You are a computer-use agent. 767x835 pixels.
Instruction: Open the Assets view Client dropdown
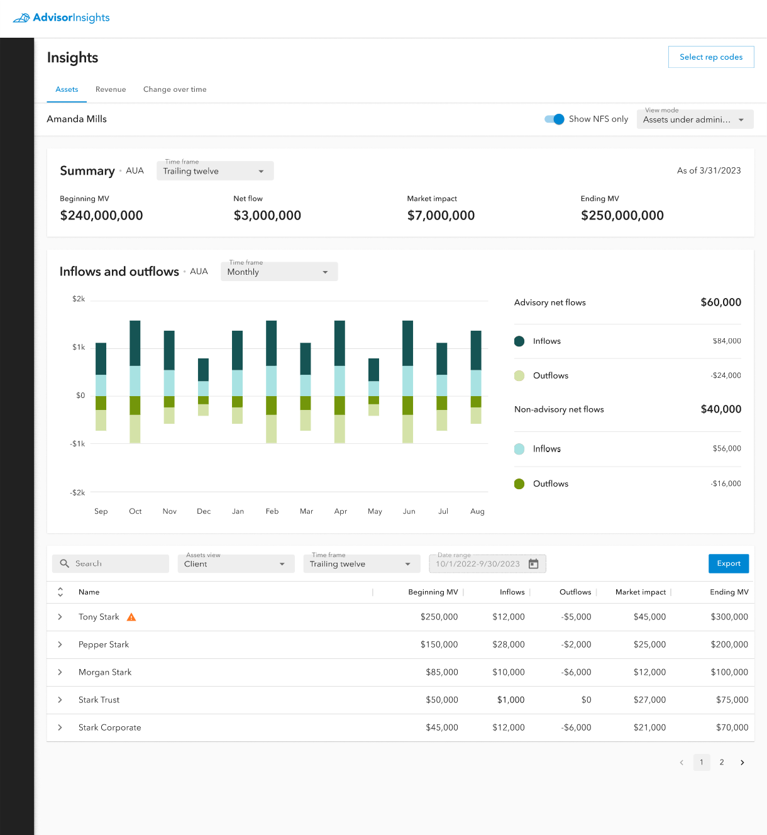pyautogui.click(x=235, y=564)
